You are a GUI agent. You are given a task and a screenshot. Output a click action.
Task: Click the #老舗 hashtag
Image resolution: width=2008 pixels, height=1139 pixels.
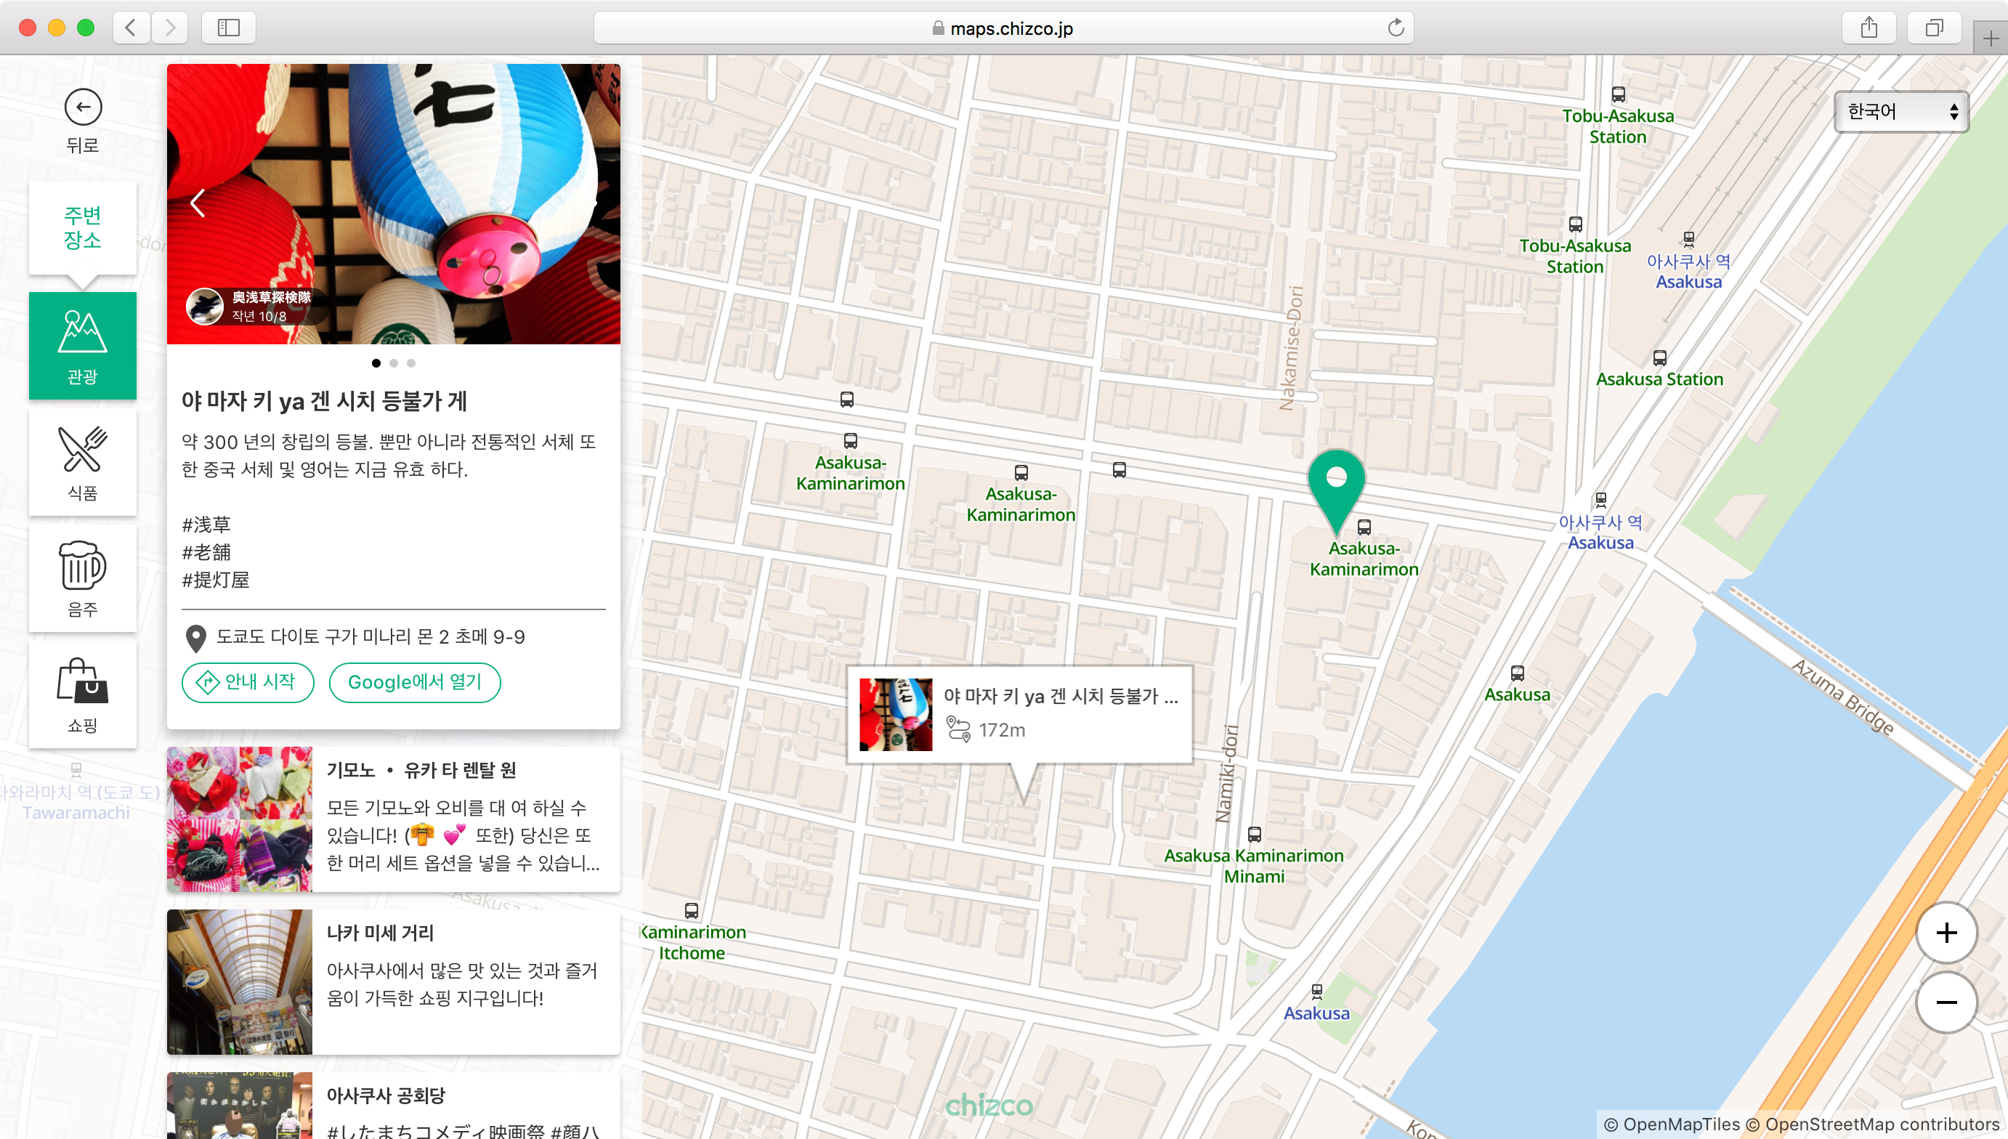pyautogui.click(x=206, y=552)
